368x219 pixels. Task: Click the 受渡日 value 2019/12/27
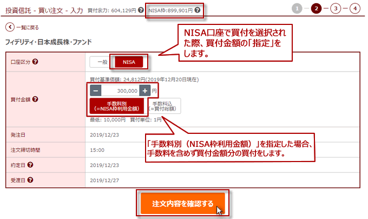[104, 180]
